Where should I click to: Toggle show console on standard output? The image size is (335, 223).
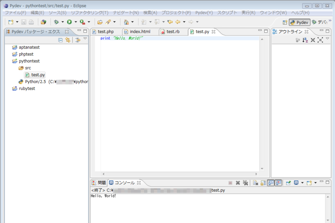[271, 183]
